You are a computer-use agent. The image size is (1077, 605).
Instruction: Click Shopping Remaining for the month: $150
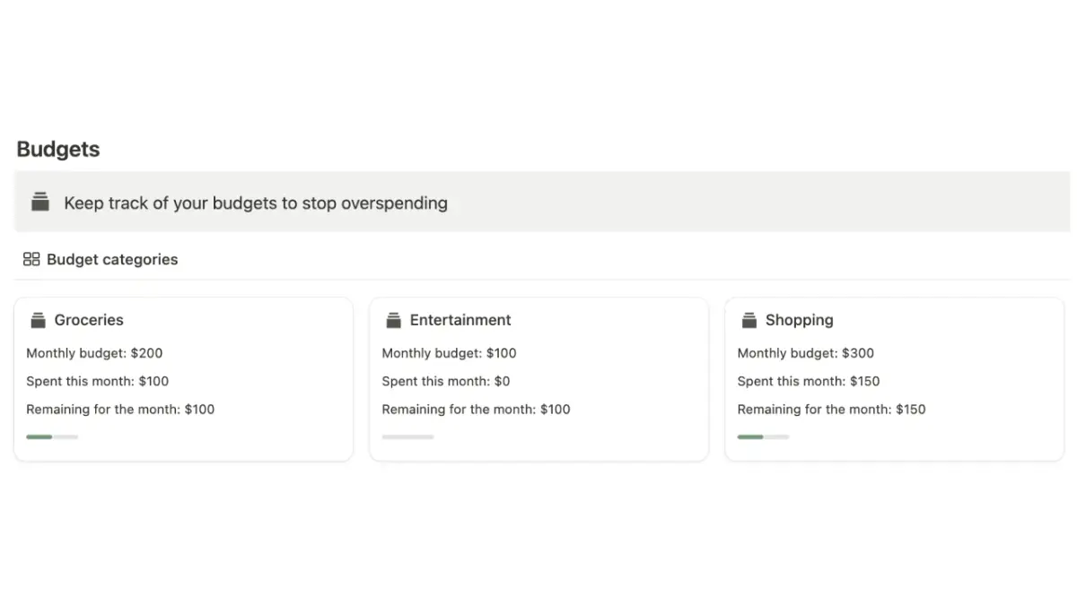click(x=831, y=410)
